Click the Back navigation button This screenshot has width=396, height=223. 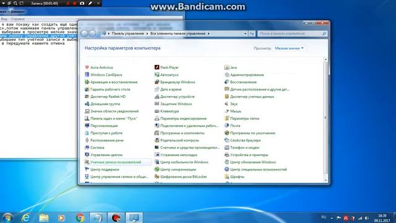point(84,33)
